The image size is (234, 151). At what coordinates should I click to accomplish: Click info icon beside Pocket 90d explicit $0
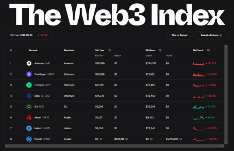(x=151, y=139)
